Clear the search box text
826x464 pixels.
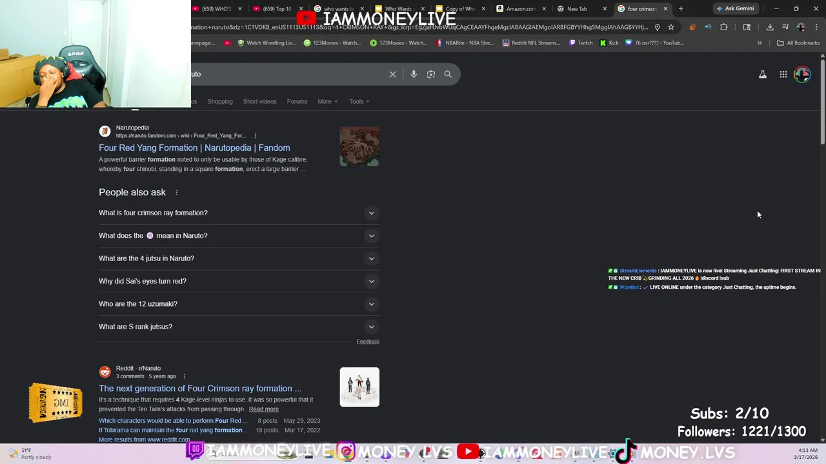(392, 74)
